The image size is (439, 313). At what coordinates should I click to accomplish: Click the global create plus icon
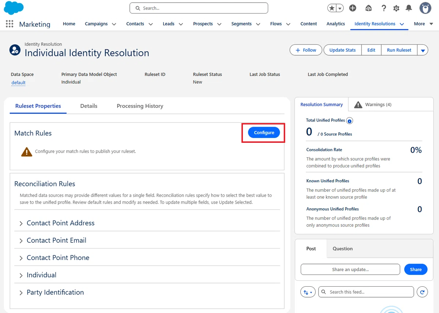(353, 8)
